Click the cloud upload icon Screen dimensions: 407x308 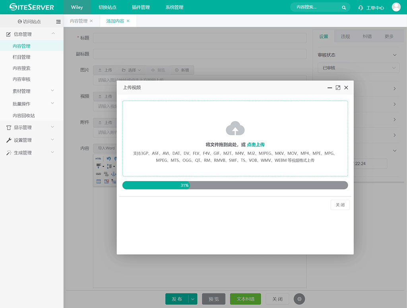tap(235, 129)
